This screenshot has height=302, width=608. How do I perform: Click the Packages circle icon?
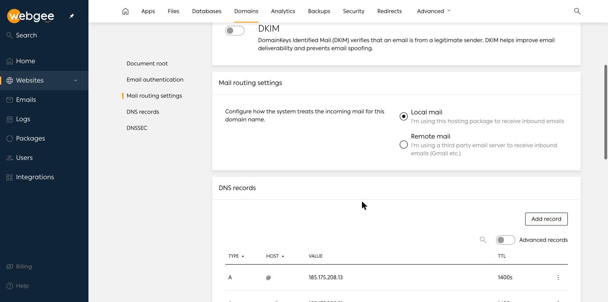coord(10,139)
